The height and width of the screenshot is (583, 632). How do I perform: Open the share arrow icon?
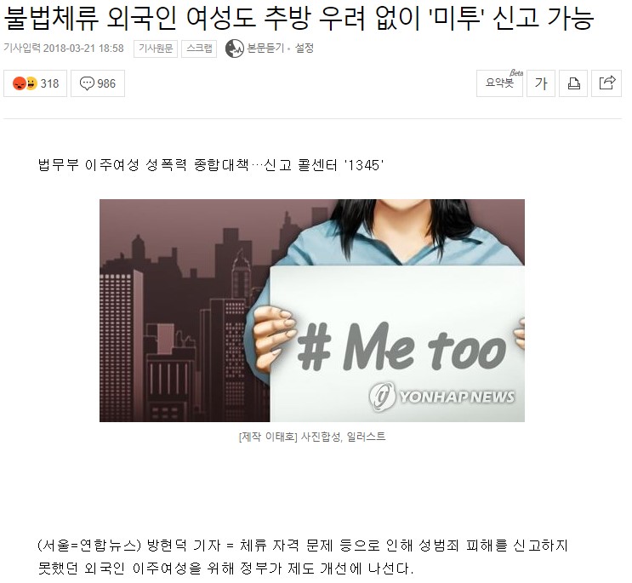coord(606,83)
